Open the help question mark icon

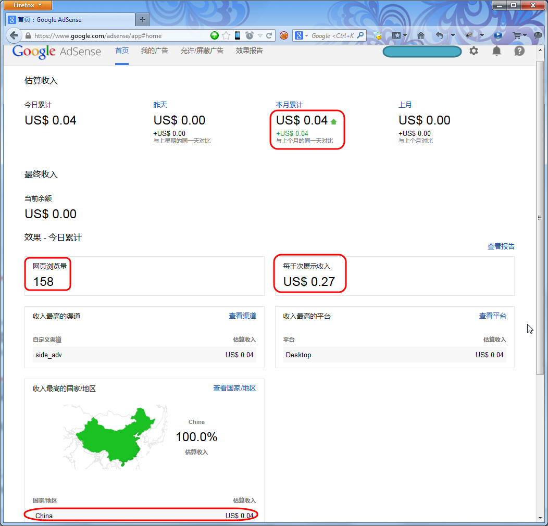pos(519,51)
